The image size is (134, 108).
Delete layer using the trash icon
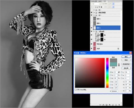tap(119, 105)
